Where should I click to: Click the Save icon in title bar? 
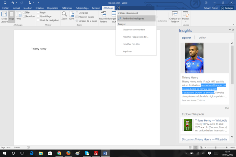[5, 3]
